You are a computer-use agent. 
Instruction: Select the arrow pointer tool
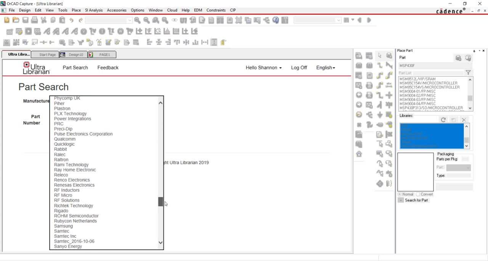(x=380, y=56)
